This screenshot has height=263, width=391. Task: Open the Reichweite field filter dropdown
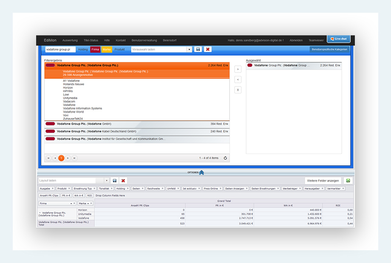(163, 189)
